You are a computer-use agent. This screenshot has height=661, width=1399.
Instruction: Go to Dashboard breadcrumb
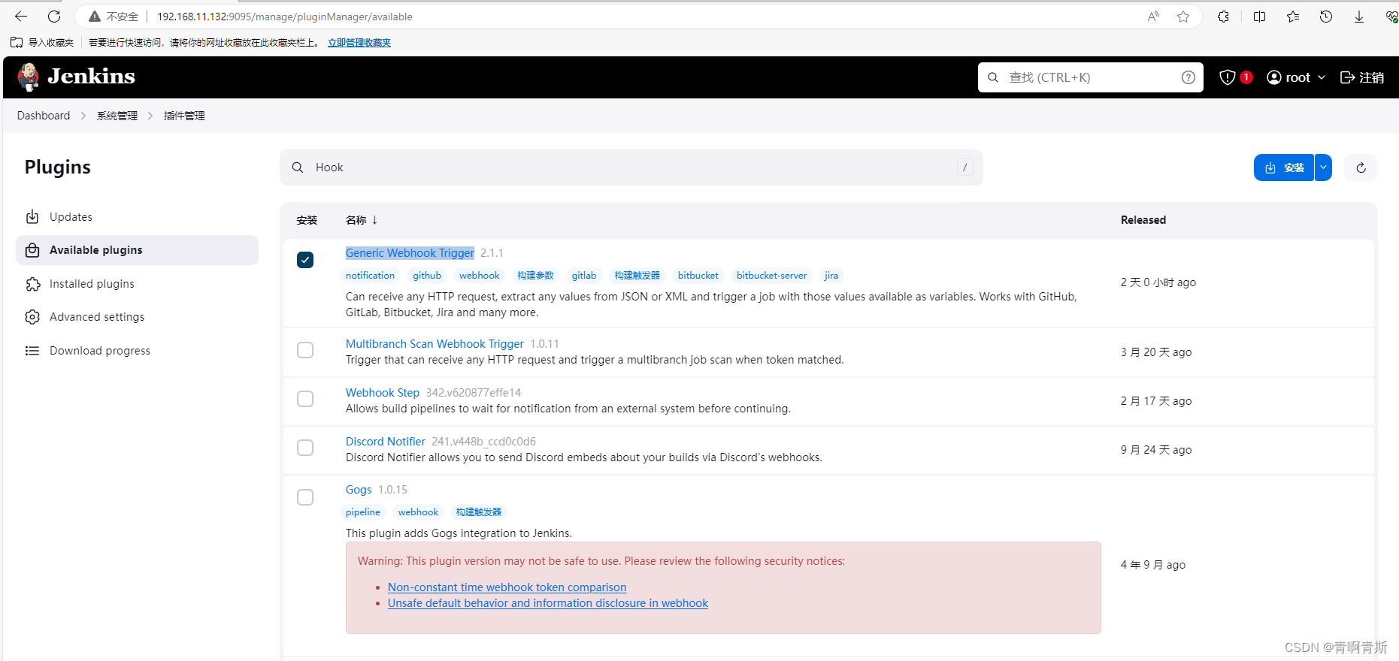tap(44, 116)
